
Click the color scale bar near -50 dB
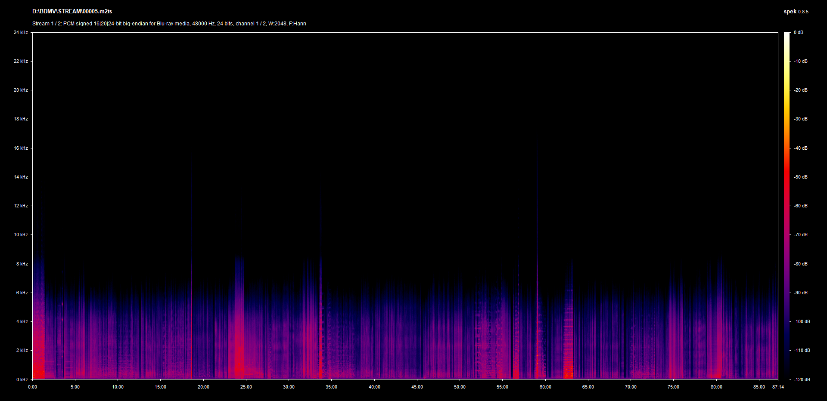787,177
